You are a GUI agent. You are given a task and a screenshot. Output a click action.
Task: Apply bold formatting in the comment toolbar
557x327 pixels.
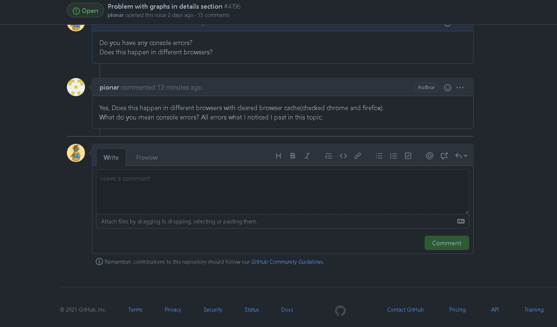[293, 156]
